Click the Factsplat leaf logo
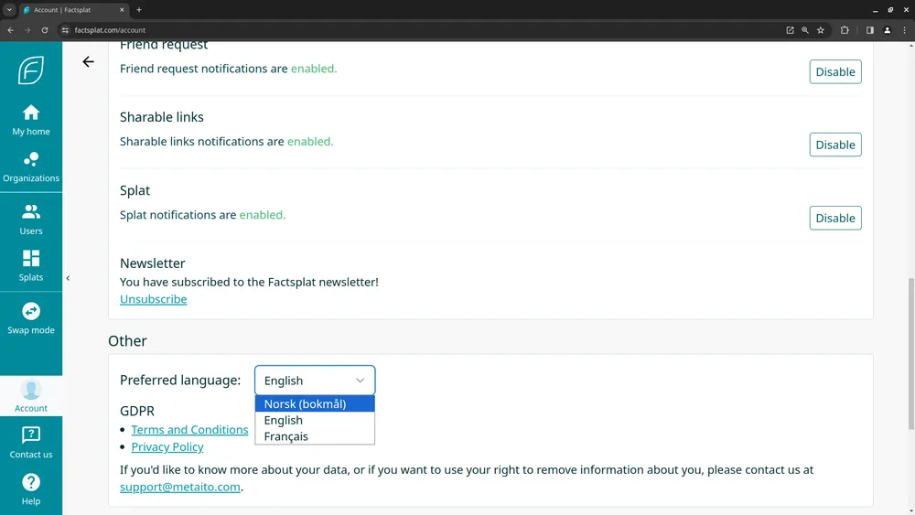This screenshot has width=915, height=515. click(x=31, y=70)
